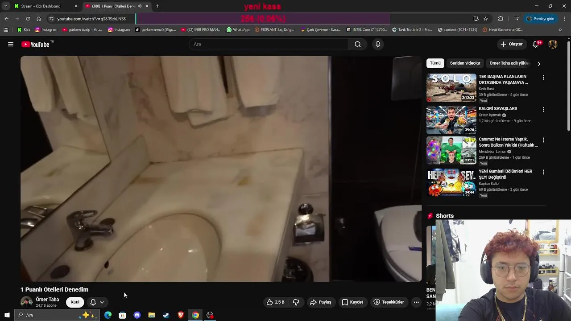
Task: Select the Seriden videolar filter chip
Action: (x=465, y=63)
